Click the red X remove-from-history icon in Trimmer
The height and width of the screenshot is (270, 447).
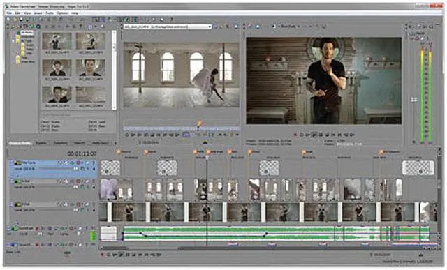[228, 27]
